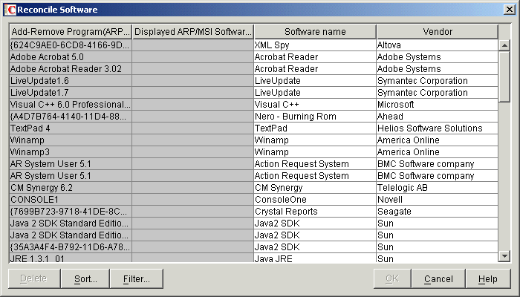The height and width of the screenshot is (297, 520).
Task: Click the Visual C++ software name cell
Action: tap(315, 105)
